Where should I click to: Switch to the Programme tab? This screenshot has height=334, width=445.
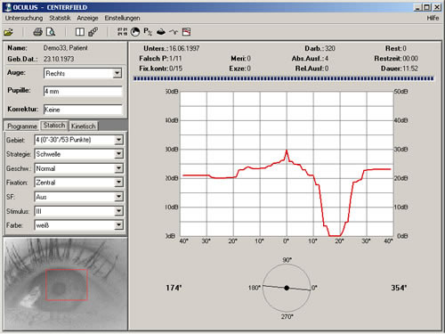(21, 126)
